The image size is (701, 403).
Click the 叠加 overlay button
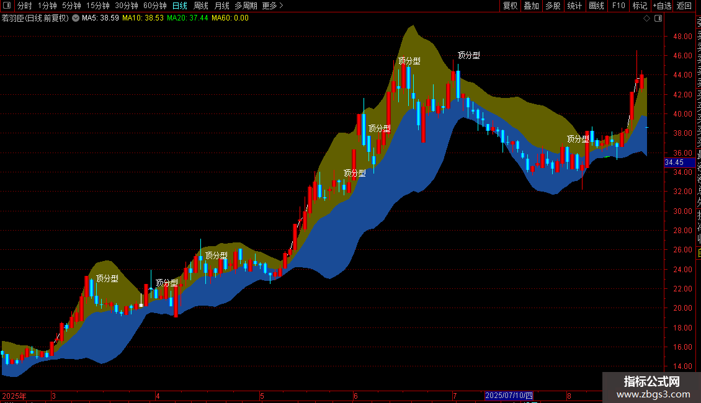pyautogui.click(x=532, y=6)
